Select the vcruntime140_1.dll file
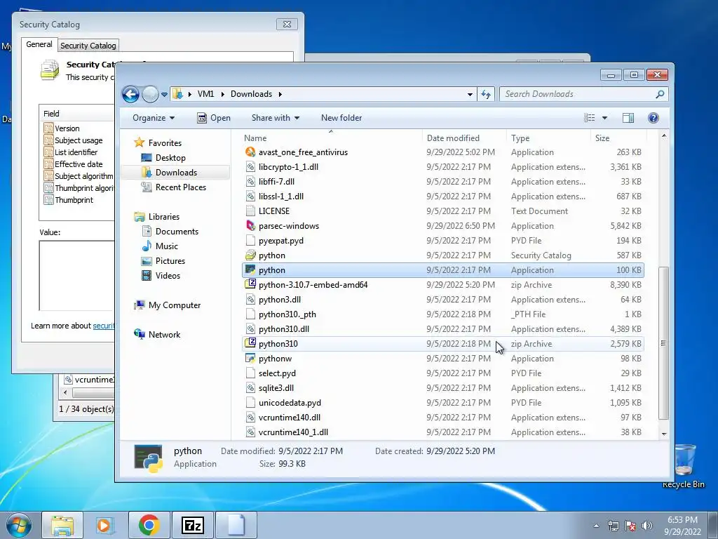 tap(293, 432)
